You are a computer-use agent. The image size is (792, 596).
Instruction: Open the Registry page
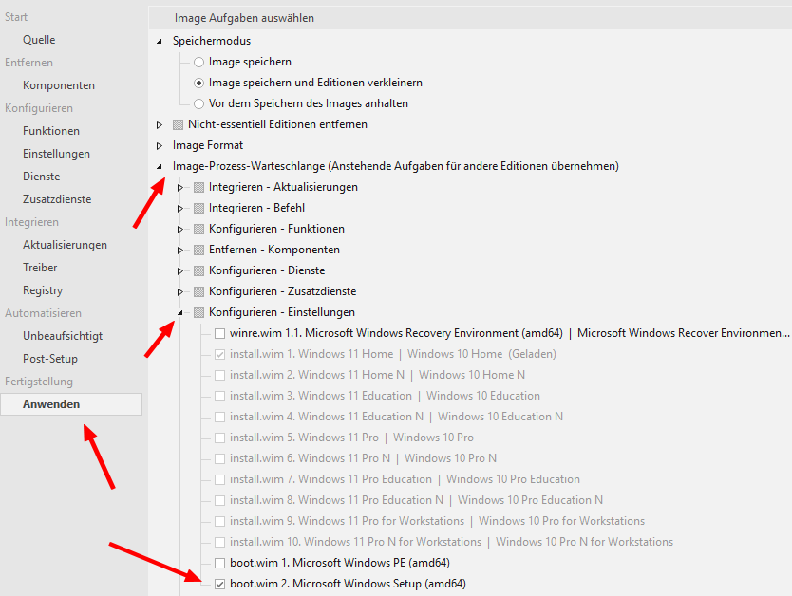point(43,290)
